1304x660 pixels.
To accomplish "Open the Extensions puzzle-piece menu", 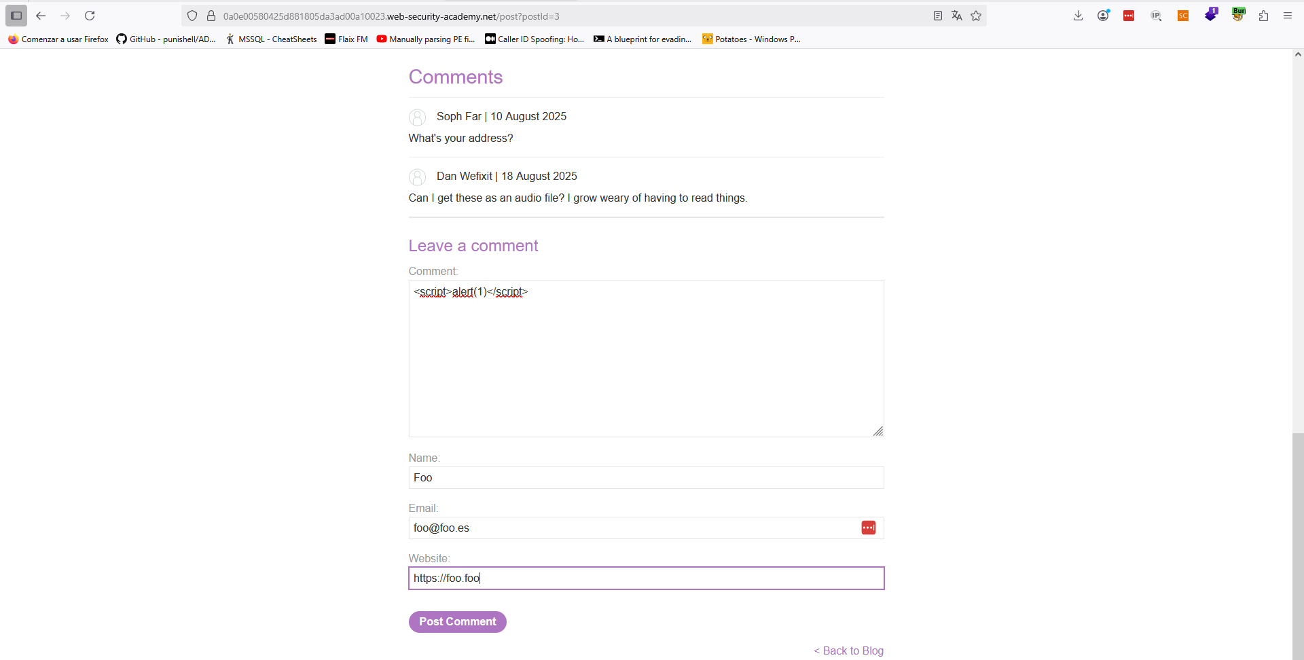I will [x=1263, y=16].
